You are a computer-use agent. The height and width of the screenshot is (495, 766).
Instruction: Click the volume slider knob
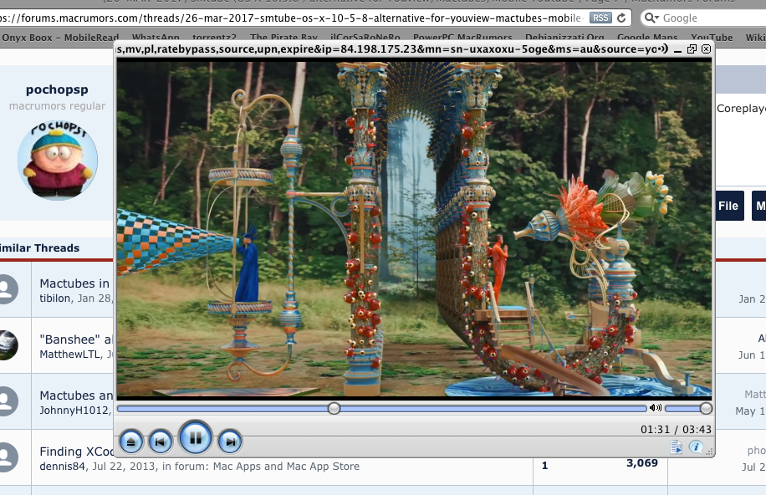(706, 408)
